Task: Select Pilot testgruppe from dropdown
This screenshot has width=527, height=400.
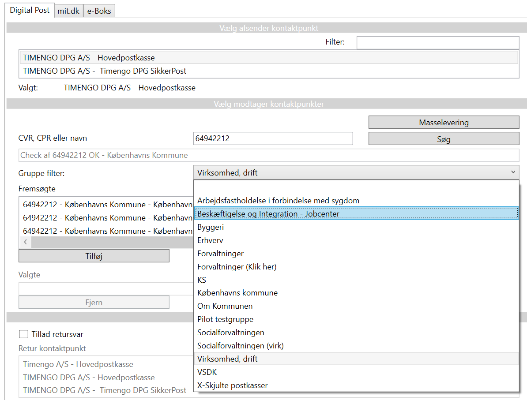Action: pos(225,319)
